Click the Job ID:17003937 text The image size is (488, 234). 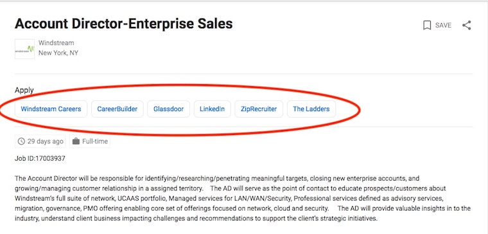40,159
